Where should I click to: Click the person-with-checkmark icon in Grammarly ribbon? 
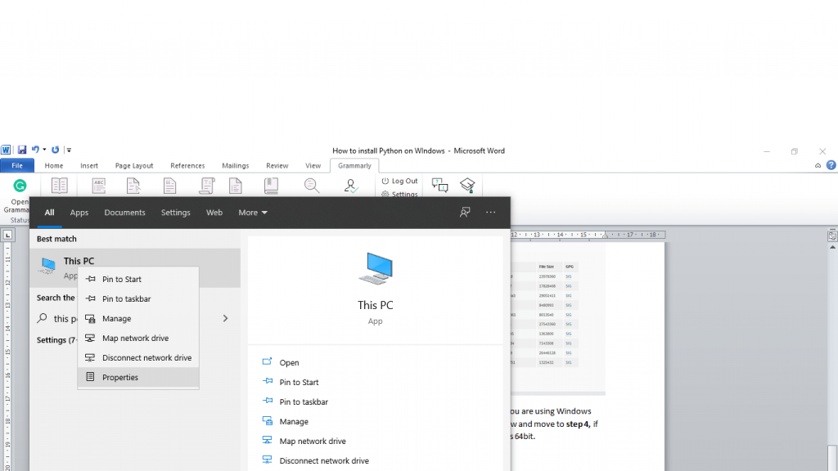[351, 186]
